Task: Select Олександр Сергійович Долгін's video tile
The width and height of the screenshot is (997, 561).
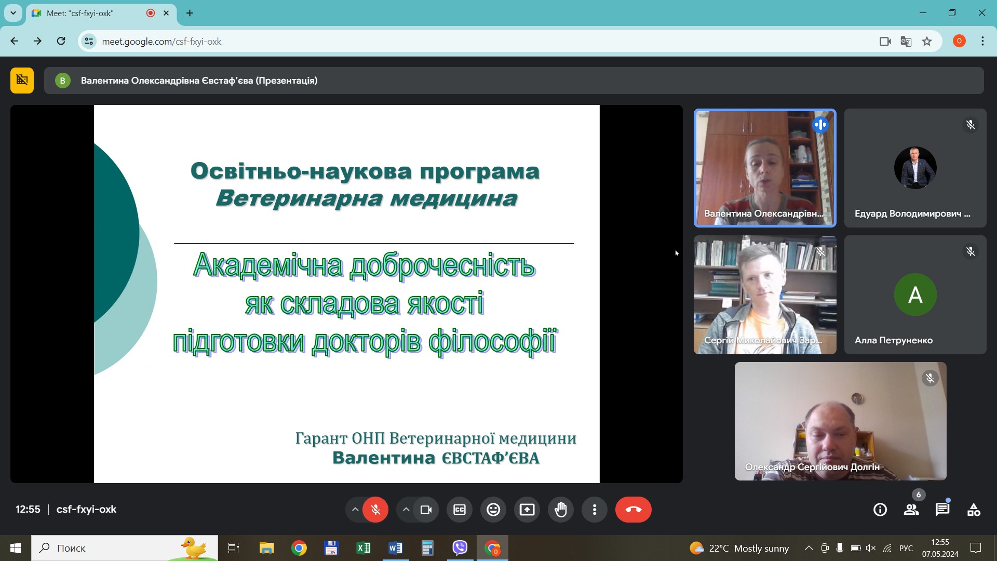Action: tap(840, 421)
